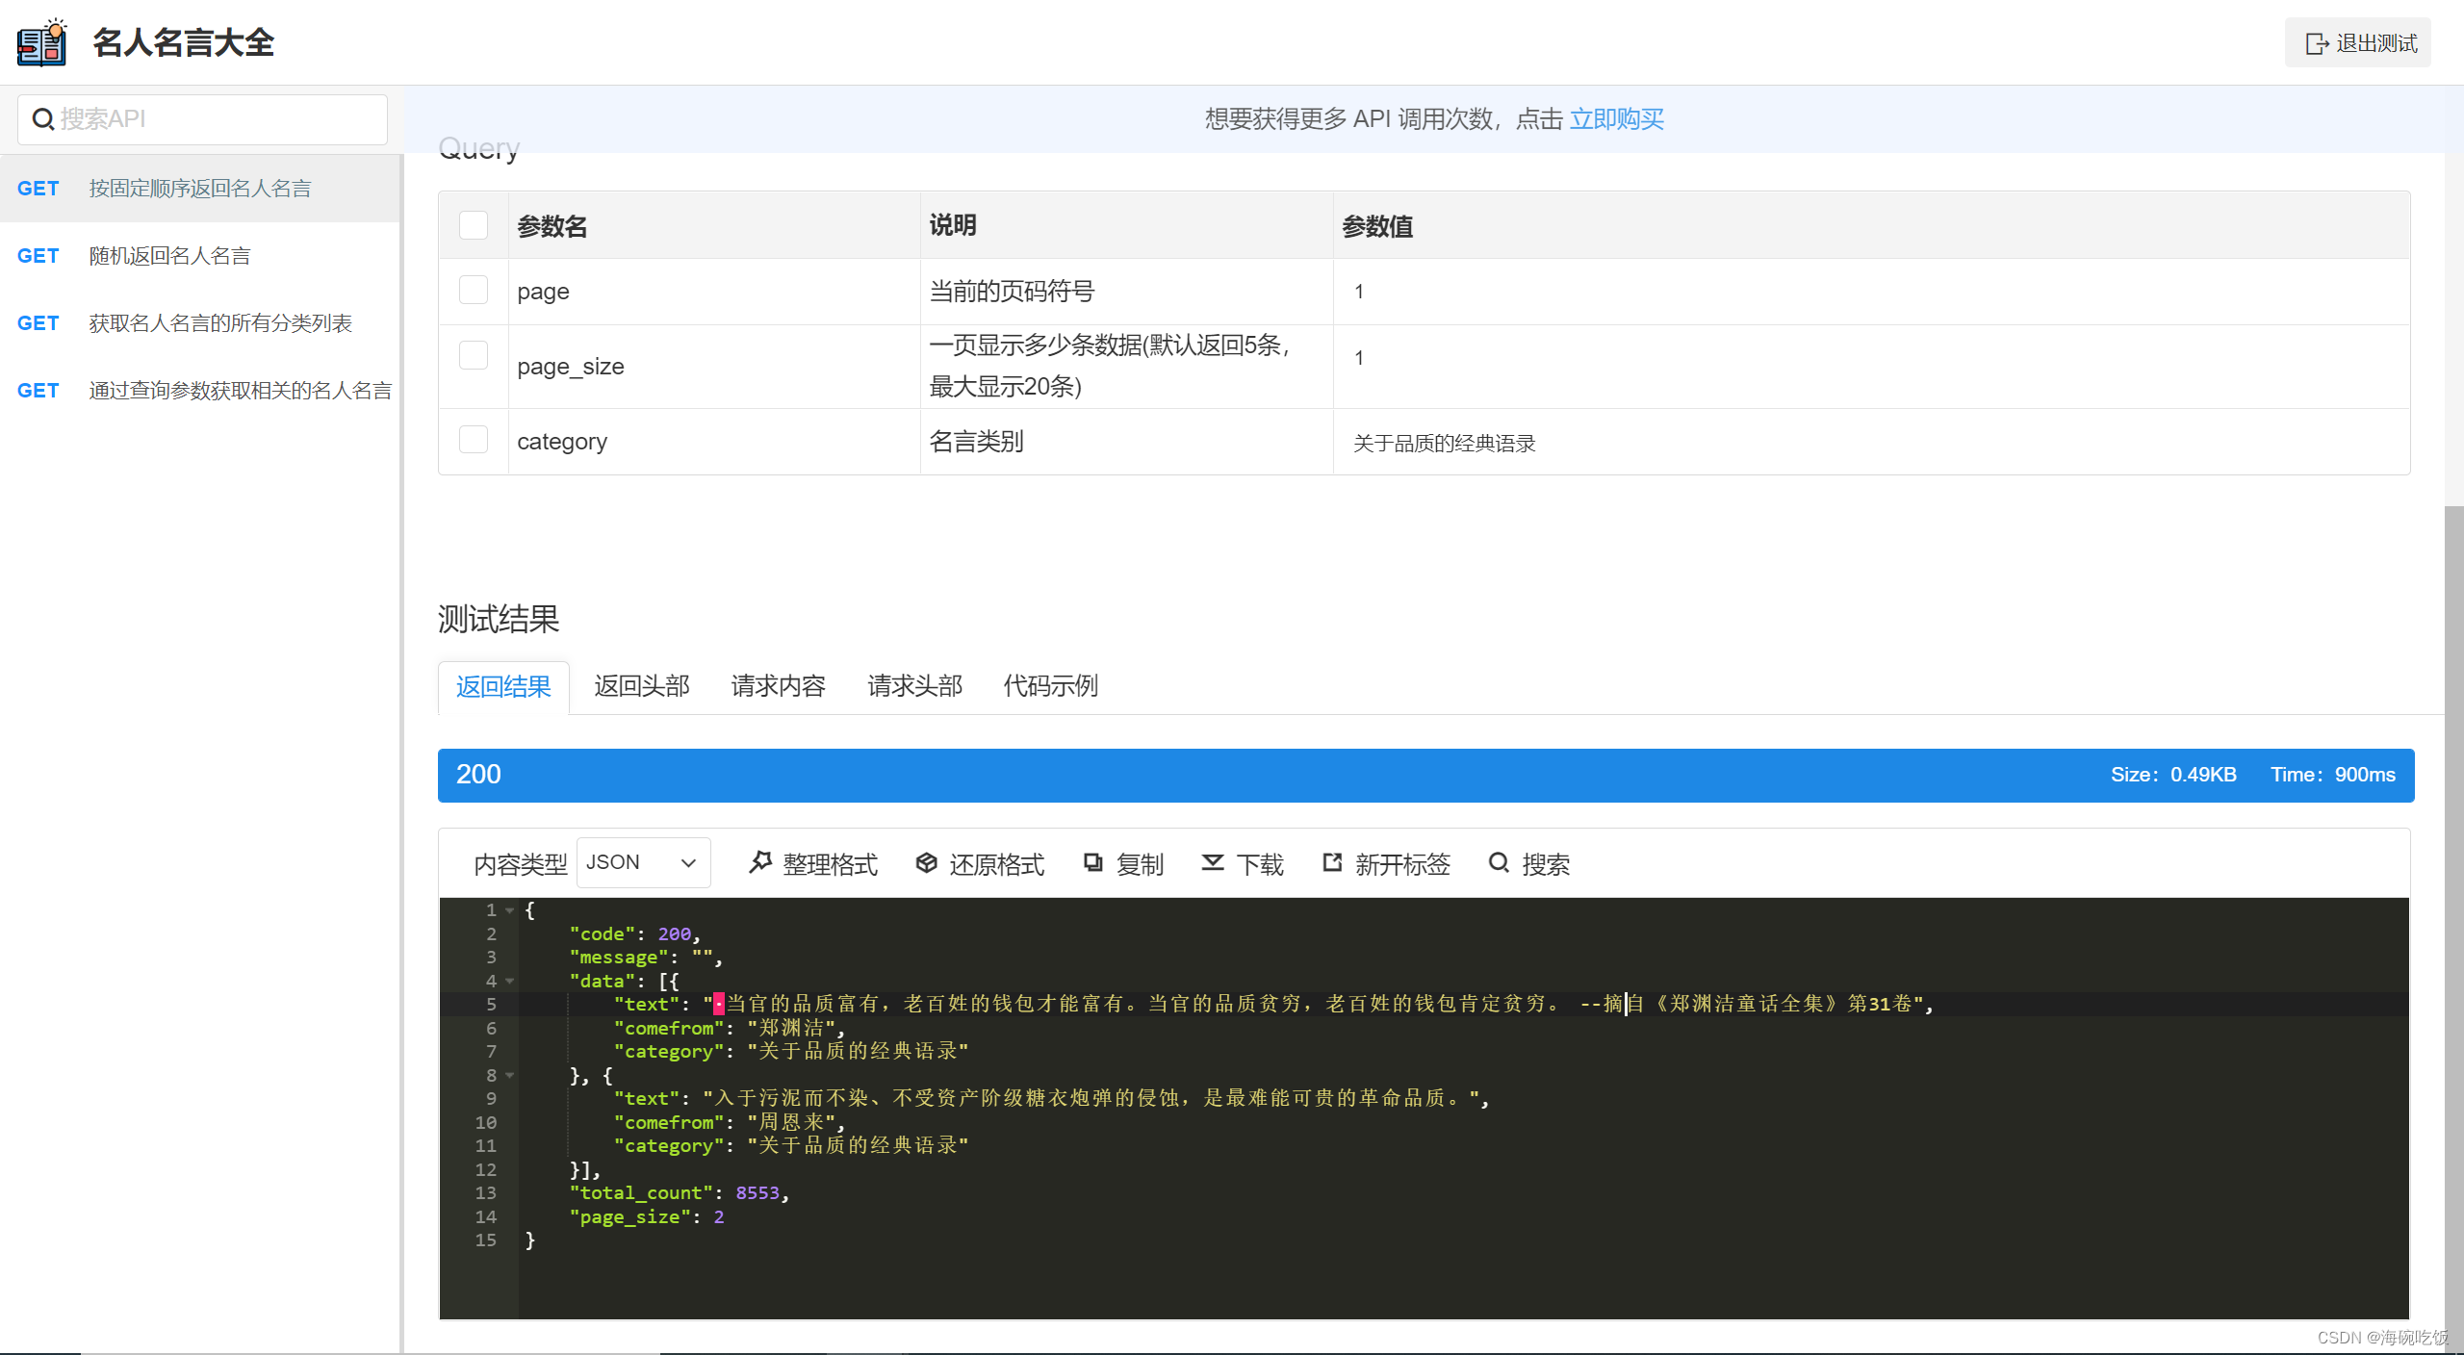Select the 获取名人名言的所有分类列表 API

[x=200, y=323]
